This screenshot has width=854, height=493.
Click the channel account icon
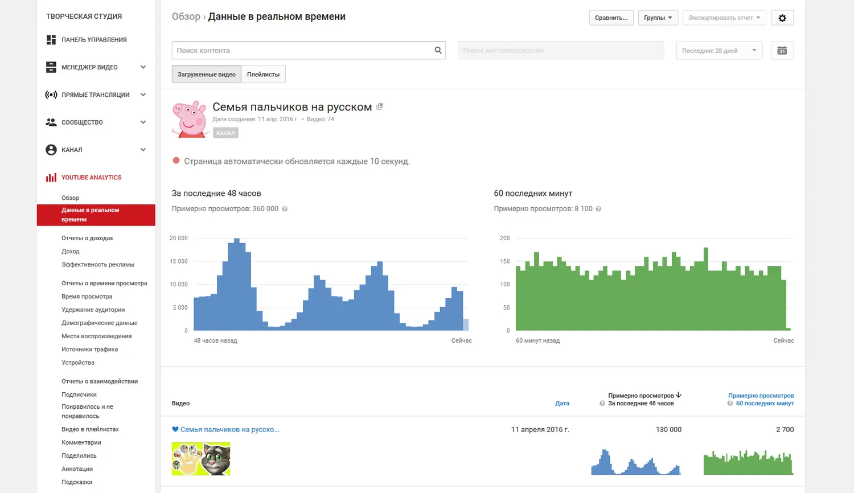point(51,150)
